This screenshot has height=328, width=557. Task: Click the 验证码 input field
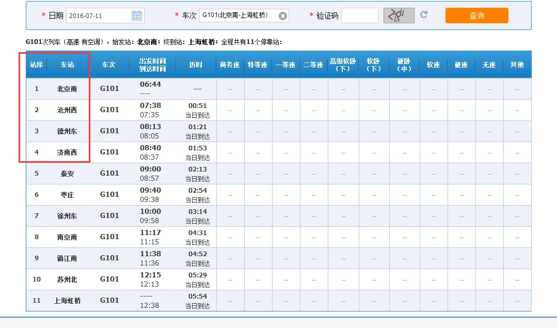coord(359,15)
